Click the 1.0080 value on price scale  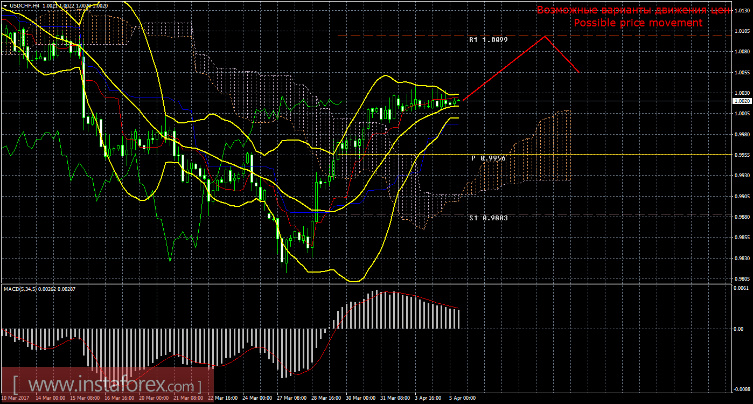(742, 52)
